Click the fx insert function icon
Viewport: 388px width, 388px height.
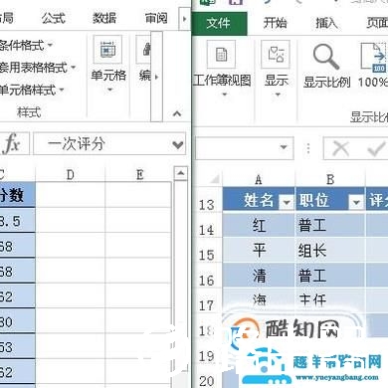13,143
